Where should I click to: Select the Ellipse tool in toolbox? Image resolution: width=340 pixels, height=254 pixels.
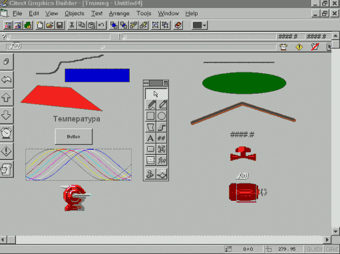[162, 116]
